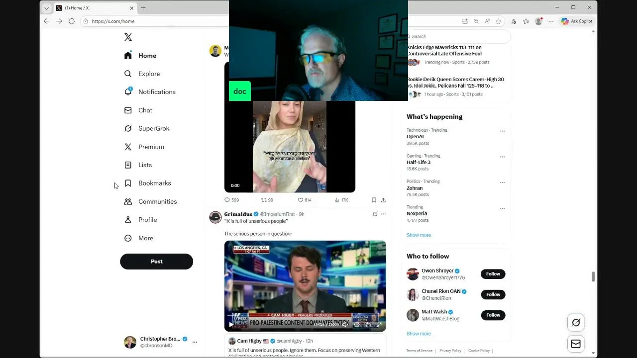Open messages floating envelope button
Image resolution: width=637 pixels, height=358 pixels.
(x=576, y=344)
